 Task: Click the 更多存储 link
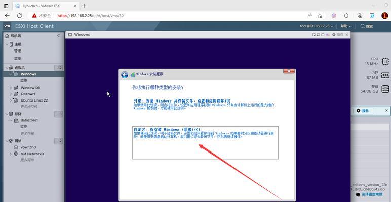tap(28, 134)
